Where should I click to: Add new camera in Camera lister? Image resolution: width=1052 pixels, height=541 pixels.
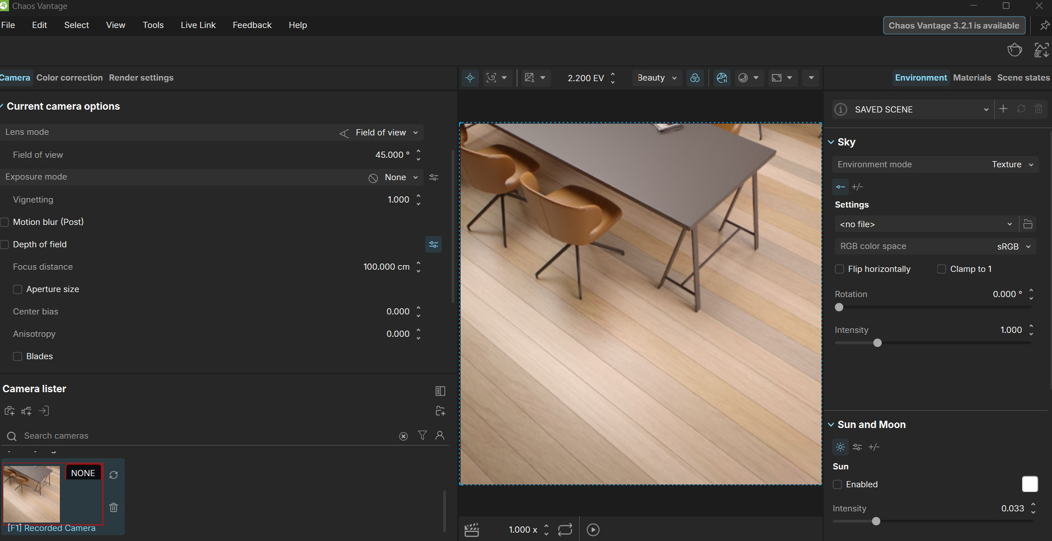coord(10,411)
